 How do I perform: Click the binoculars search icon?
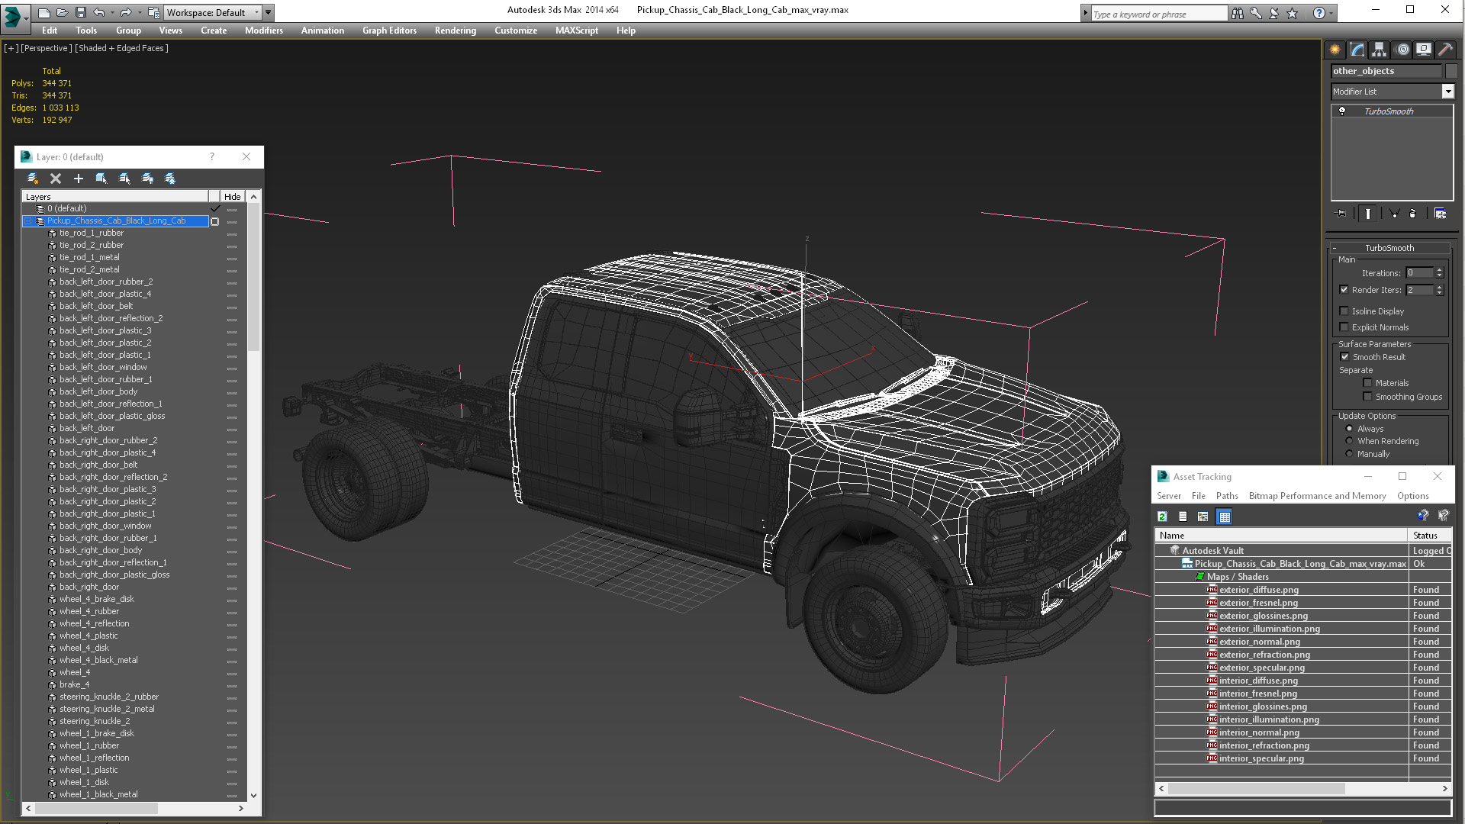[1237, 13]
